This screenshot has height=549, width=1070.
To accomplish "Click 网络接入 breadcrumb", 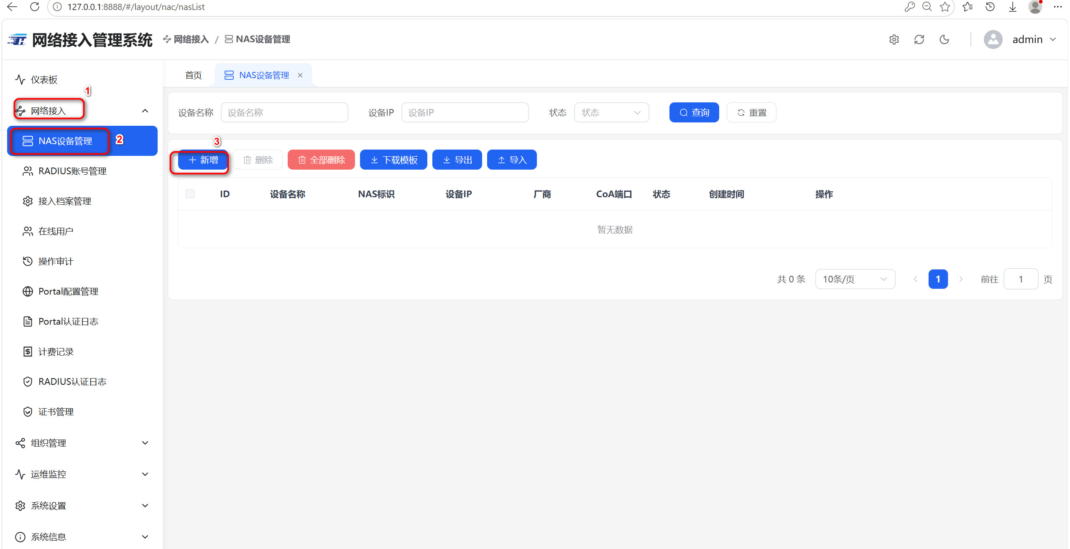I will coord(186,39).
